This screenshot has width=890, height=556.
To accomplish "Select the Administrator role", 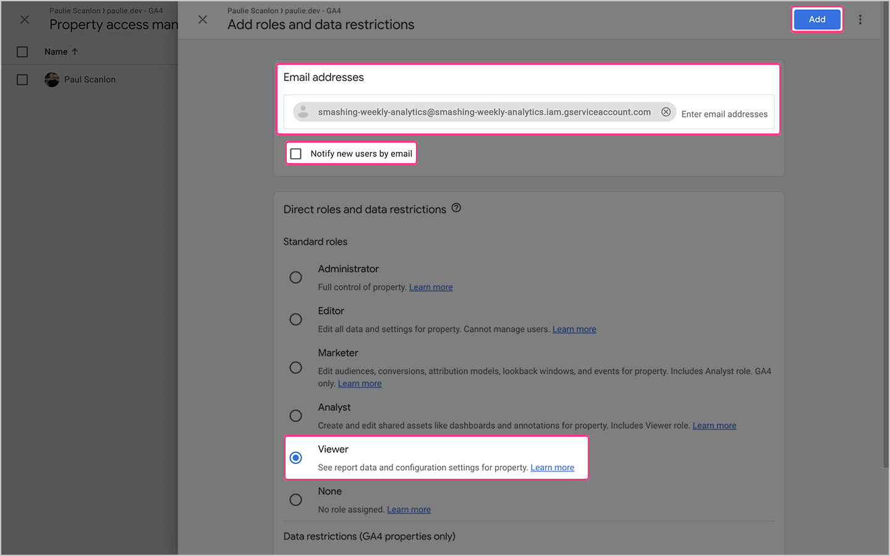I will (x=295, y=277).
